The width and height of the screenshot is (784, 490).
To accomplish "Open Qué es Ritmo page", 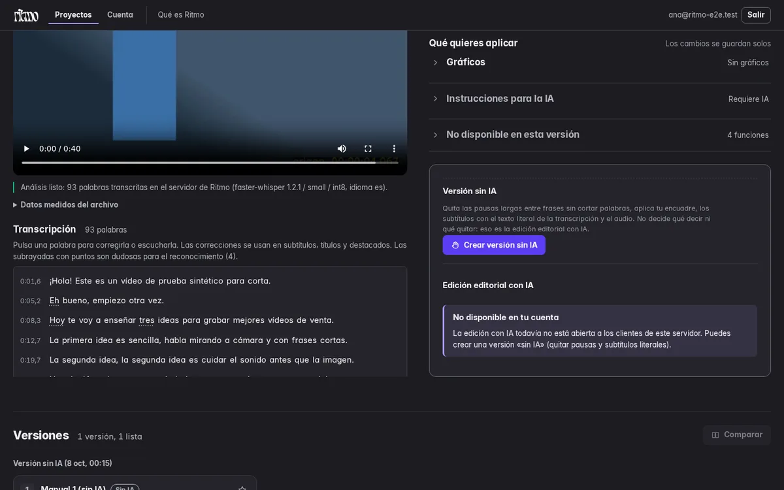I will click(x=181, y=15).
